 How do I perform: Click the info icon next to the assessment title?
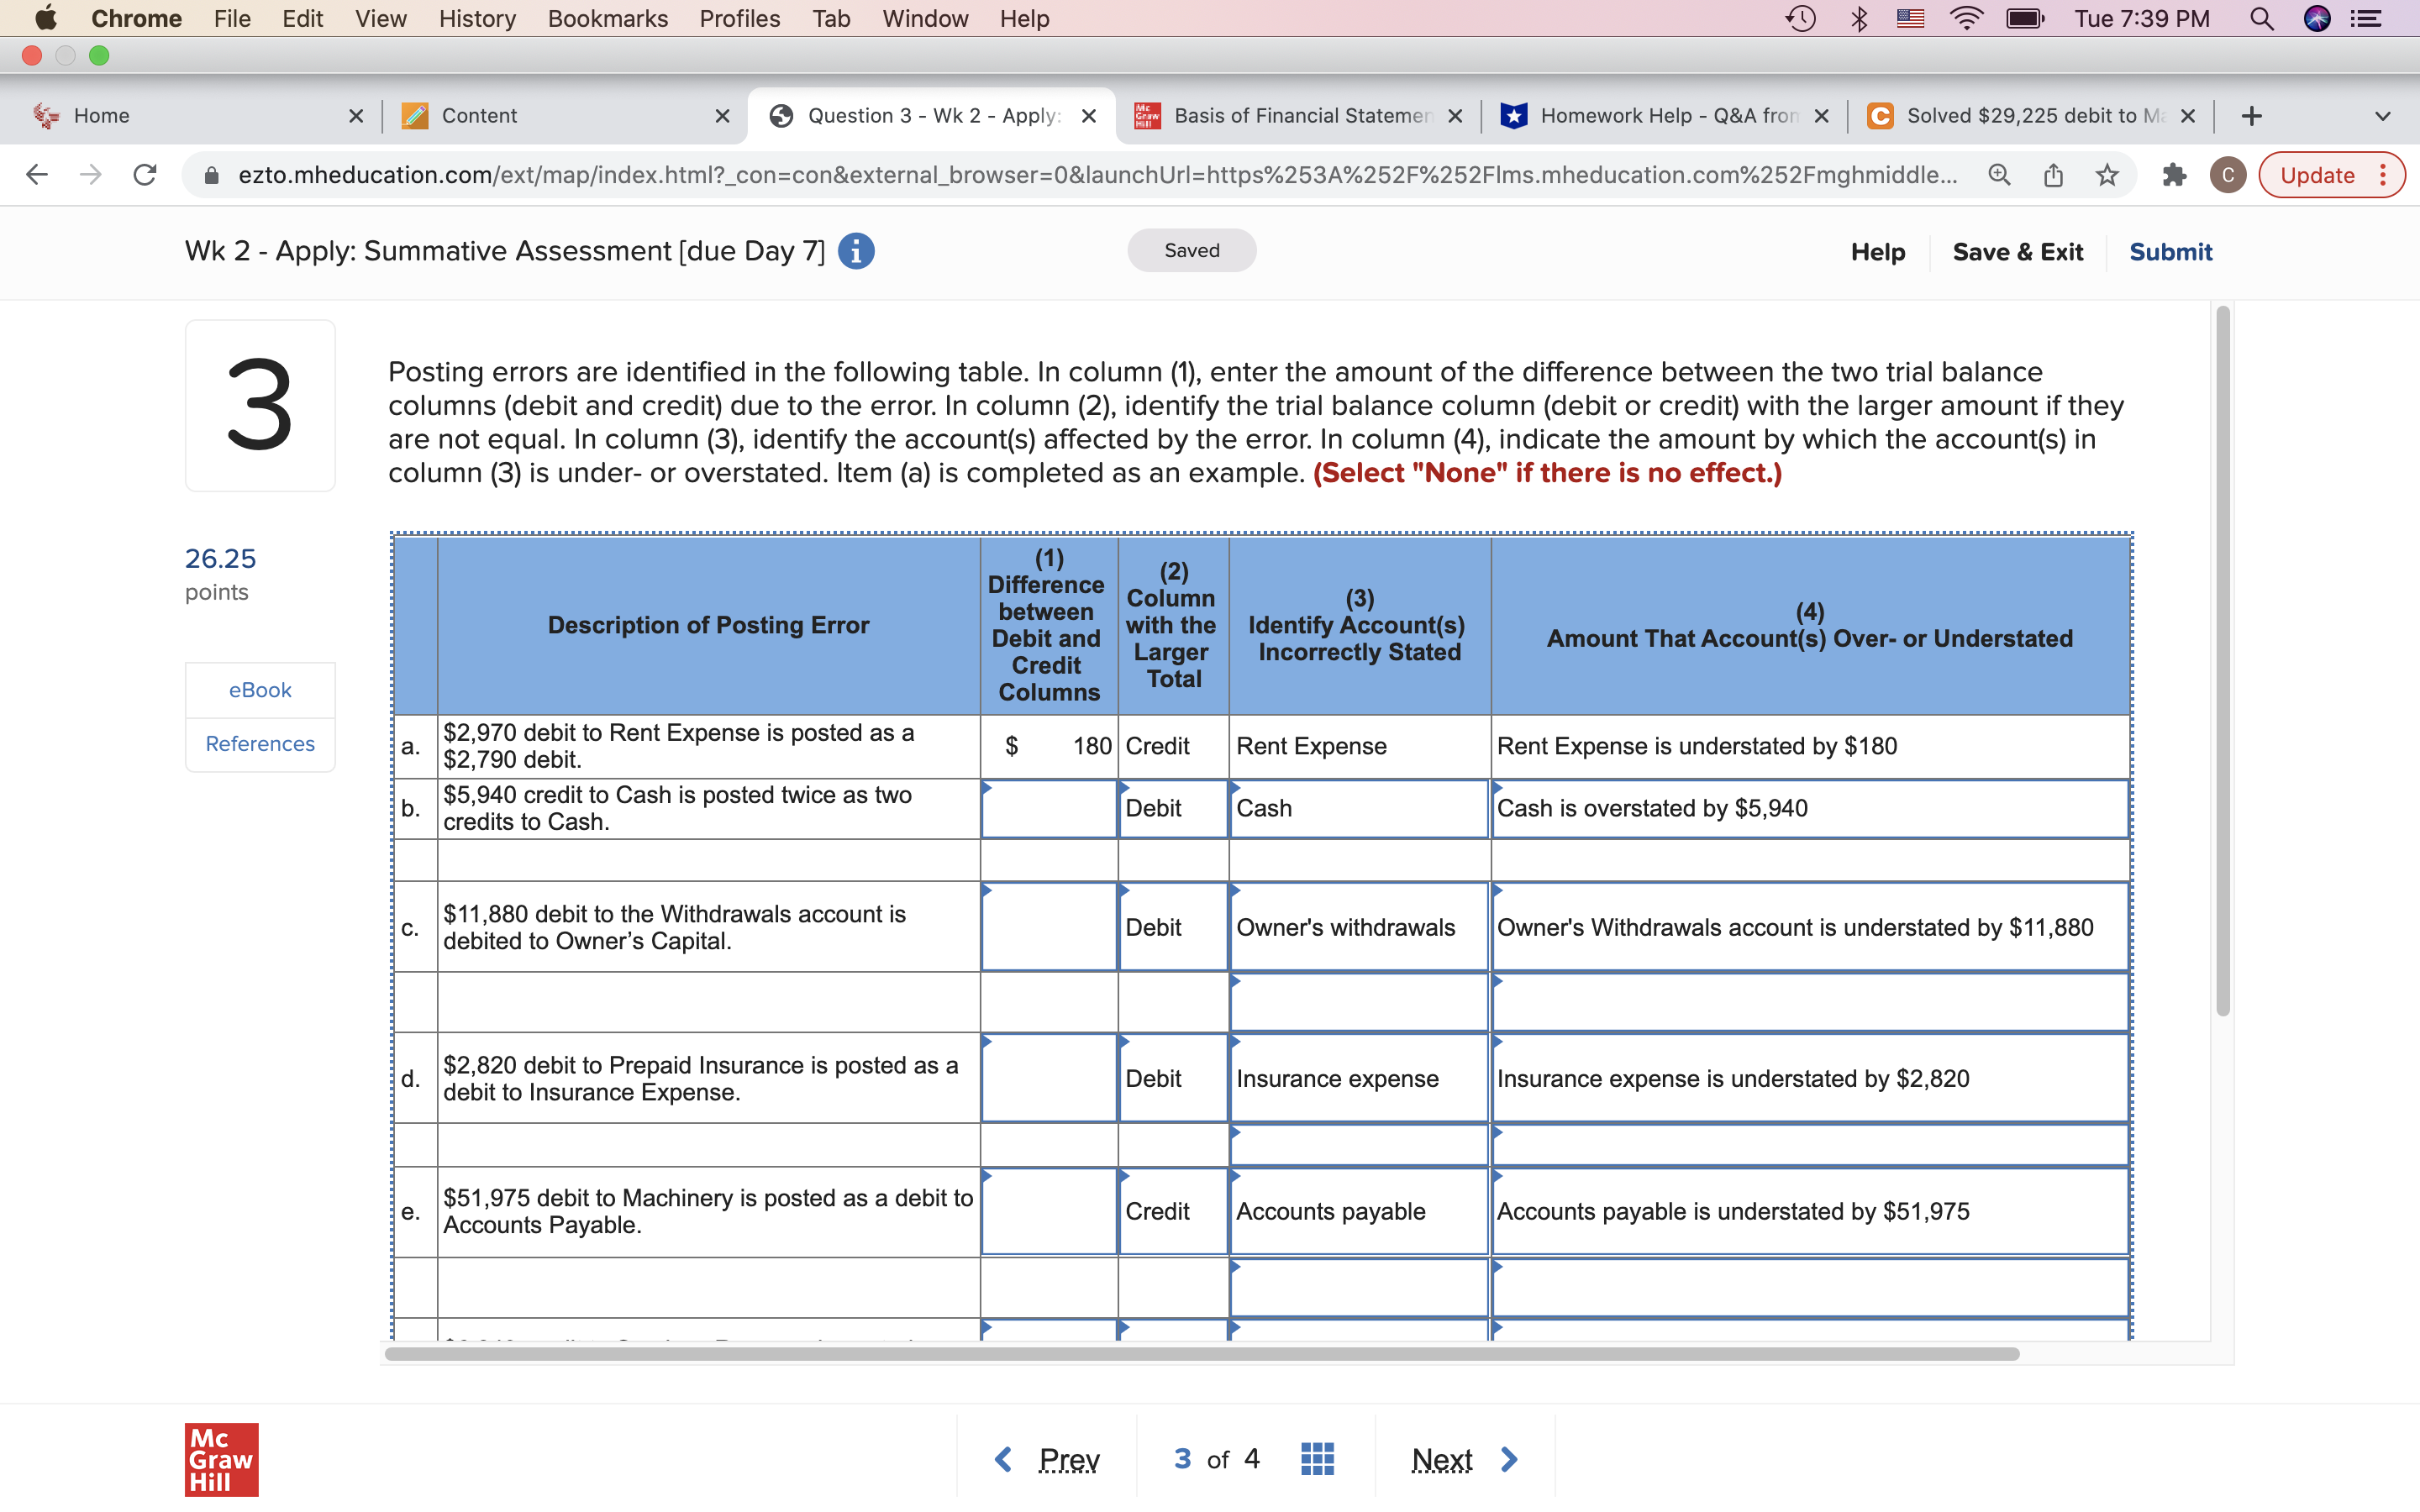(855, 250)
